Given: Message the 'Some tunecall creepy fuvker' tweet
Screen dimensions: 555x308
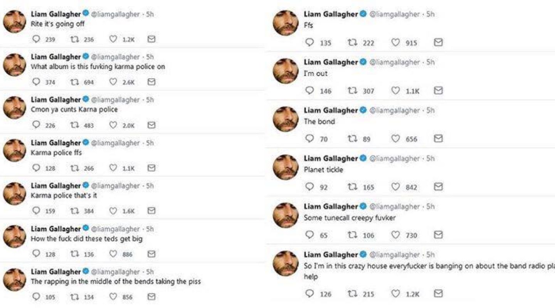Looking at the screenshot, I should pyautogui.click(x=438, y=235).
